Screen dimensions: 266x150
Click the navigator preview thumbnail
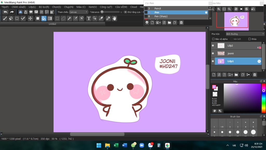coord(236,21)
